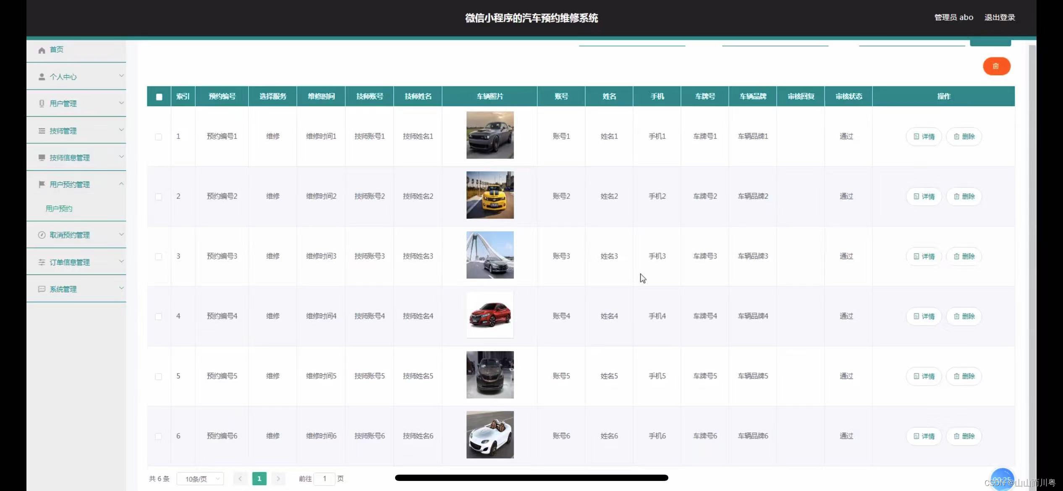Collapse the 用户预约管理 menu chevron
The width and height of the screenshot is (1063, 491).
tap(121, 184)
